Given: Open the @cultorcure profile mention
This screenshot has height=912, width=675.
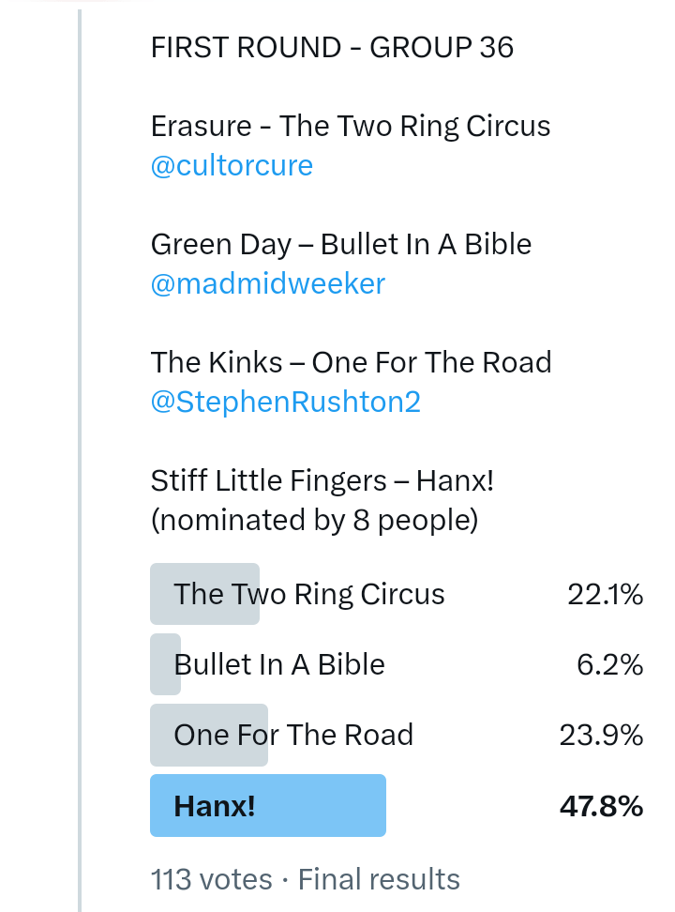Looking at the screenshot, I should [x=232, y=166].
